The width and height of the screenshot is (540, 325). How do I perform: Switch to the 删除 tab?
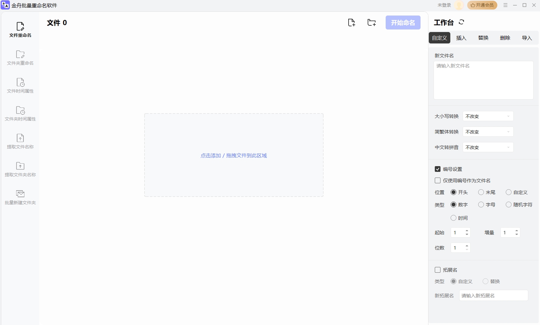505,38
